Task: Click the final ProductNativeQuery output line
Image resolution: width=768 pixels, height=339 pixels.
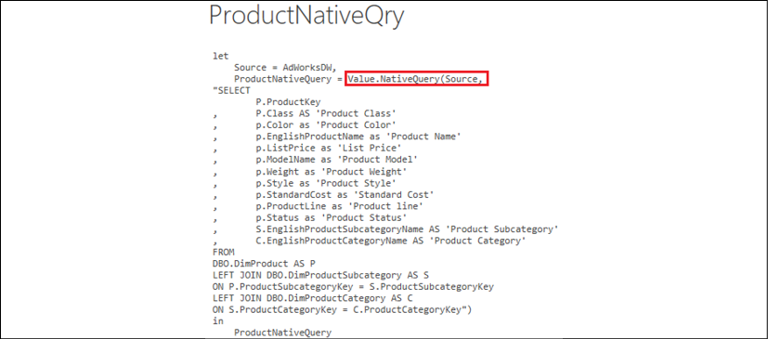Action: 282,332
